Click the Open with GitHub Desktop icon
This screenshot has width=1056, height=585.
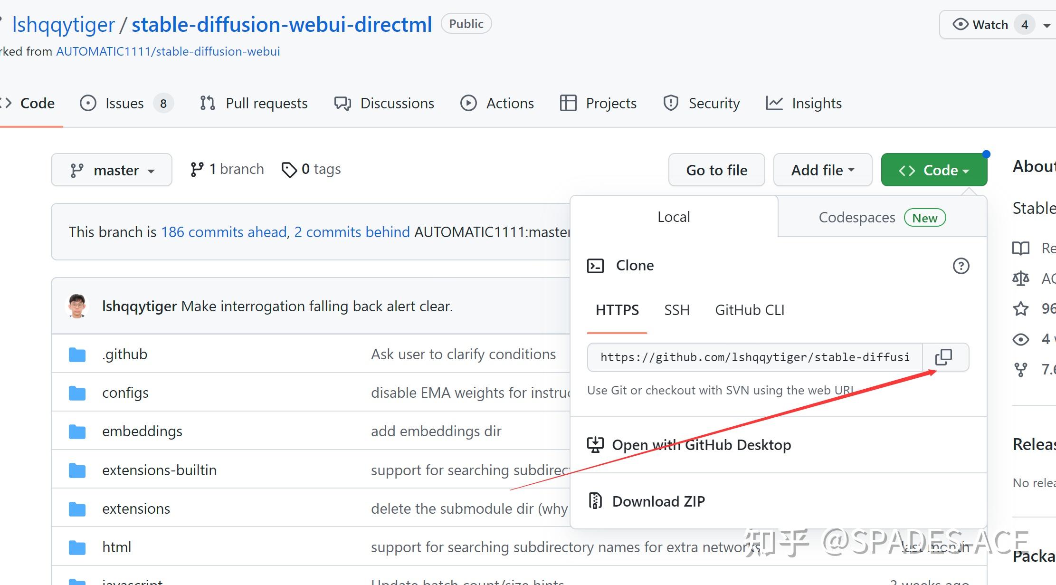(595, 444)
